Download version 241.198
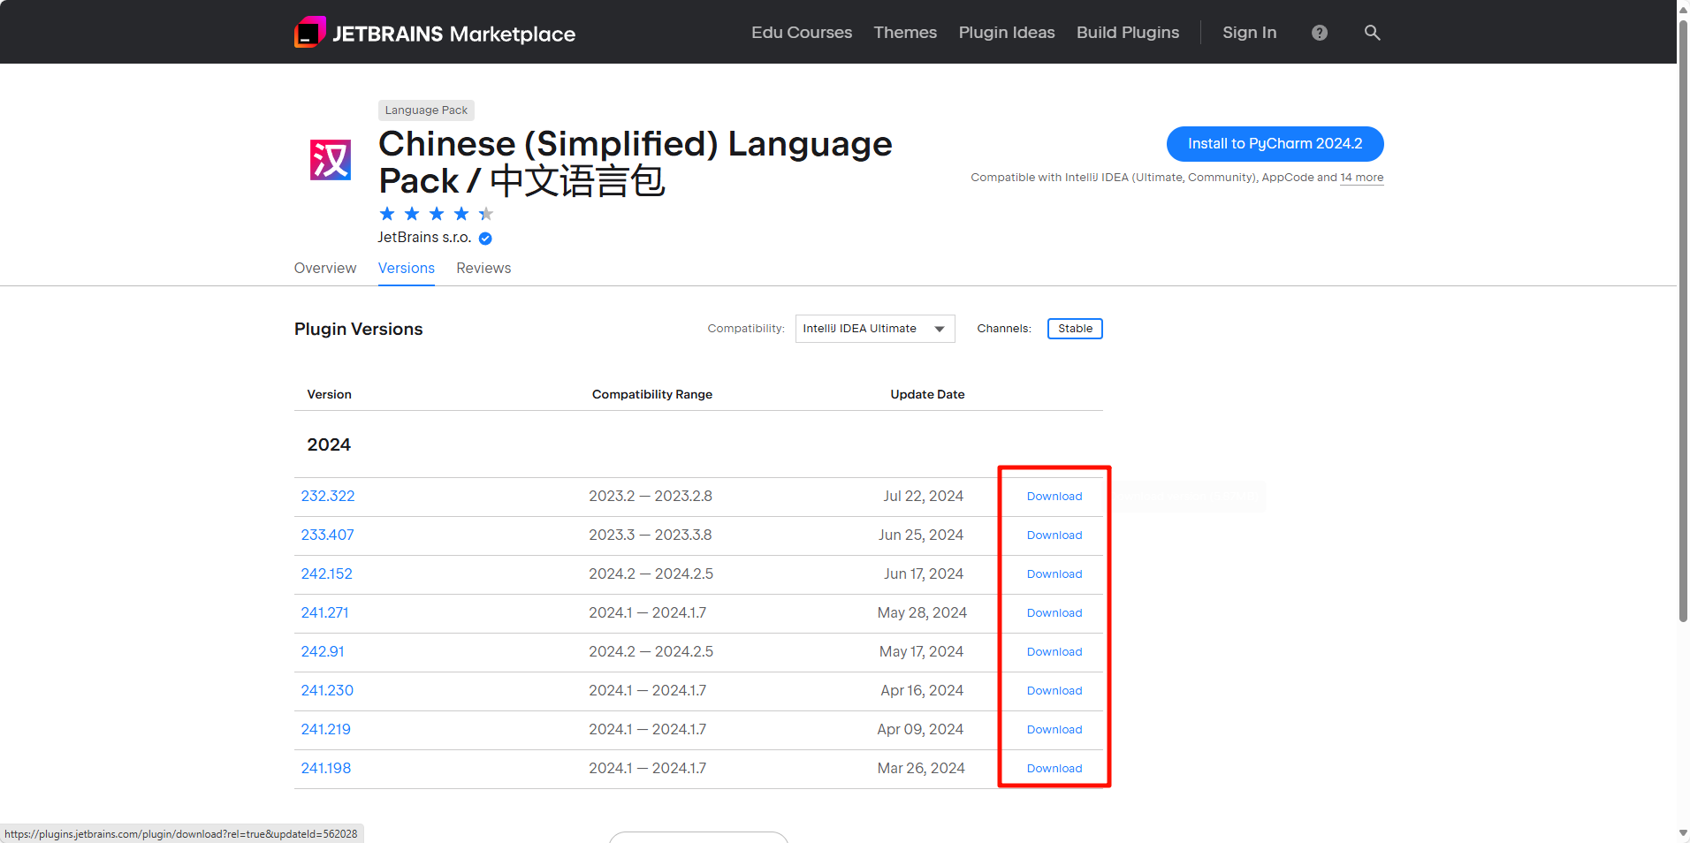Image resolution: width=1690 pixels, height=843 pixels. 1054,769
